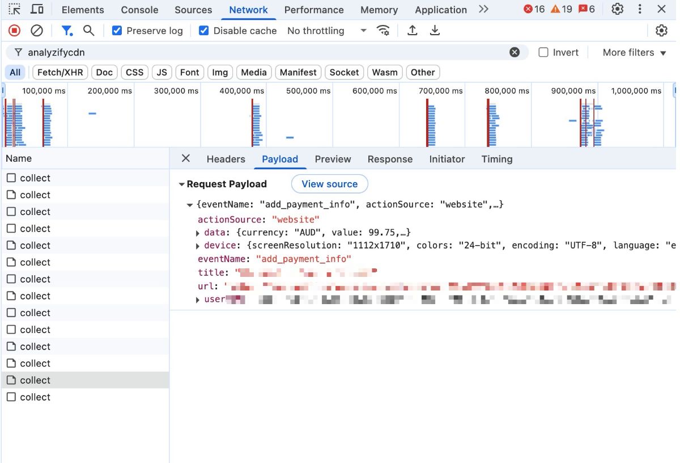
Task: Show the Timing tab of the request
Action: coord(497,159)
